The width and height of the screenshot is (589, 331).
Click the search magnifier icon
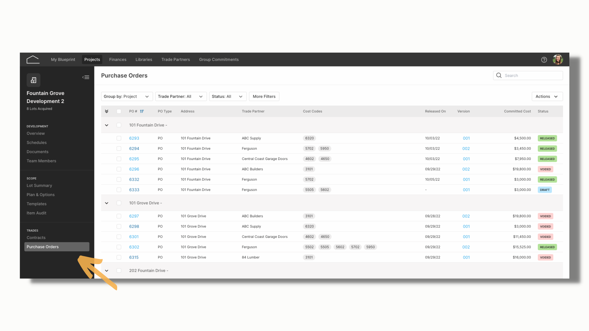(x=499, y=75)
